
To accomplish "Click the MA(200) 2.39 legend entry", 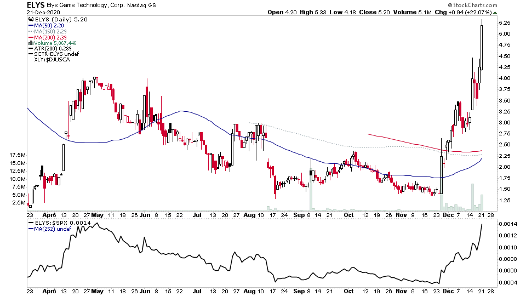I will tap(50, 38).
